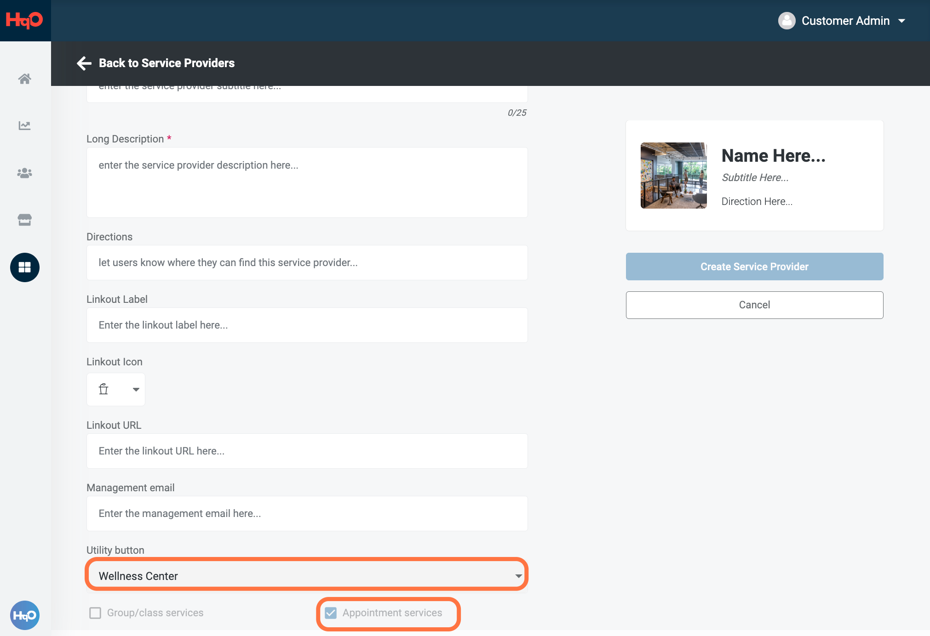Click the HqO logo at top left

(x=24, y=20)
